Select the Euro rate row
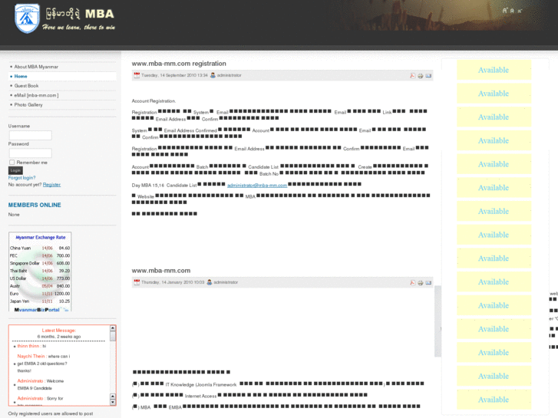The height and width of the screenshot is (418, 558). pos(40,294)
